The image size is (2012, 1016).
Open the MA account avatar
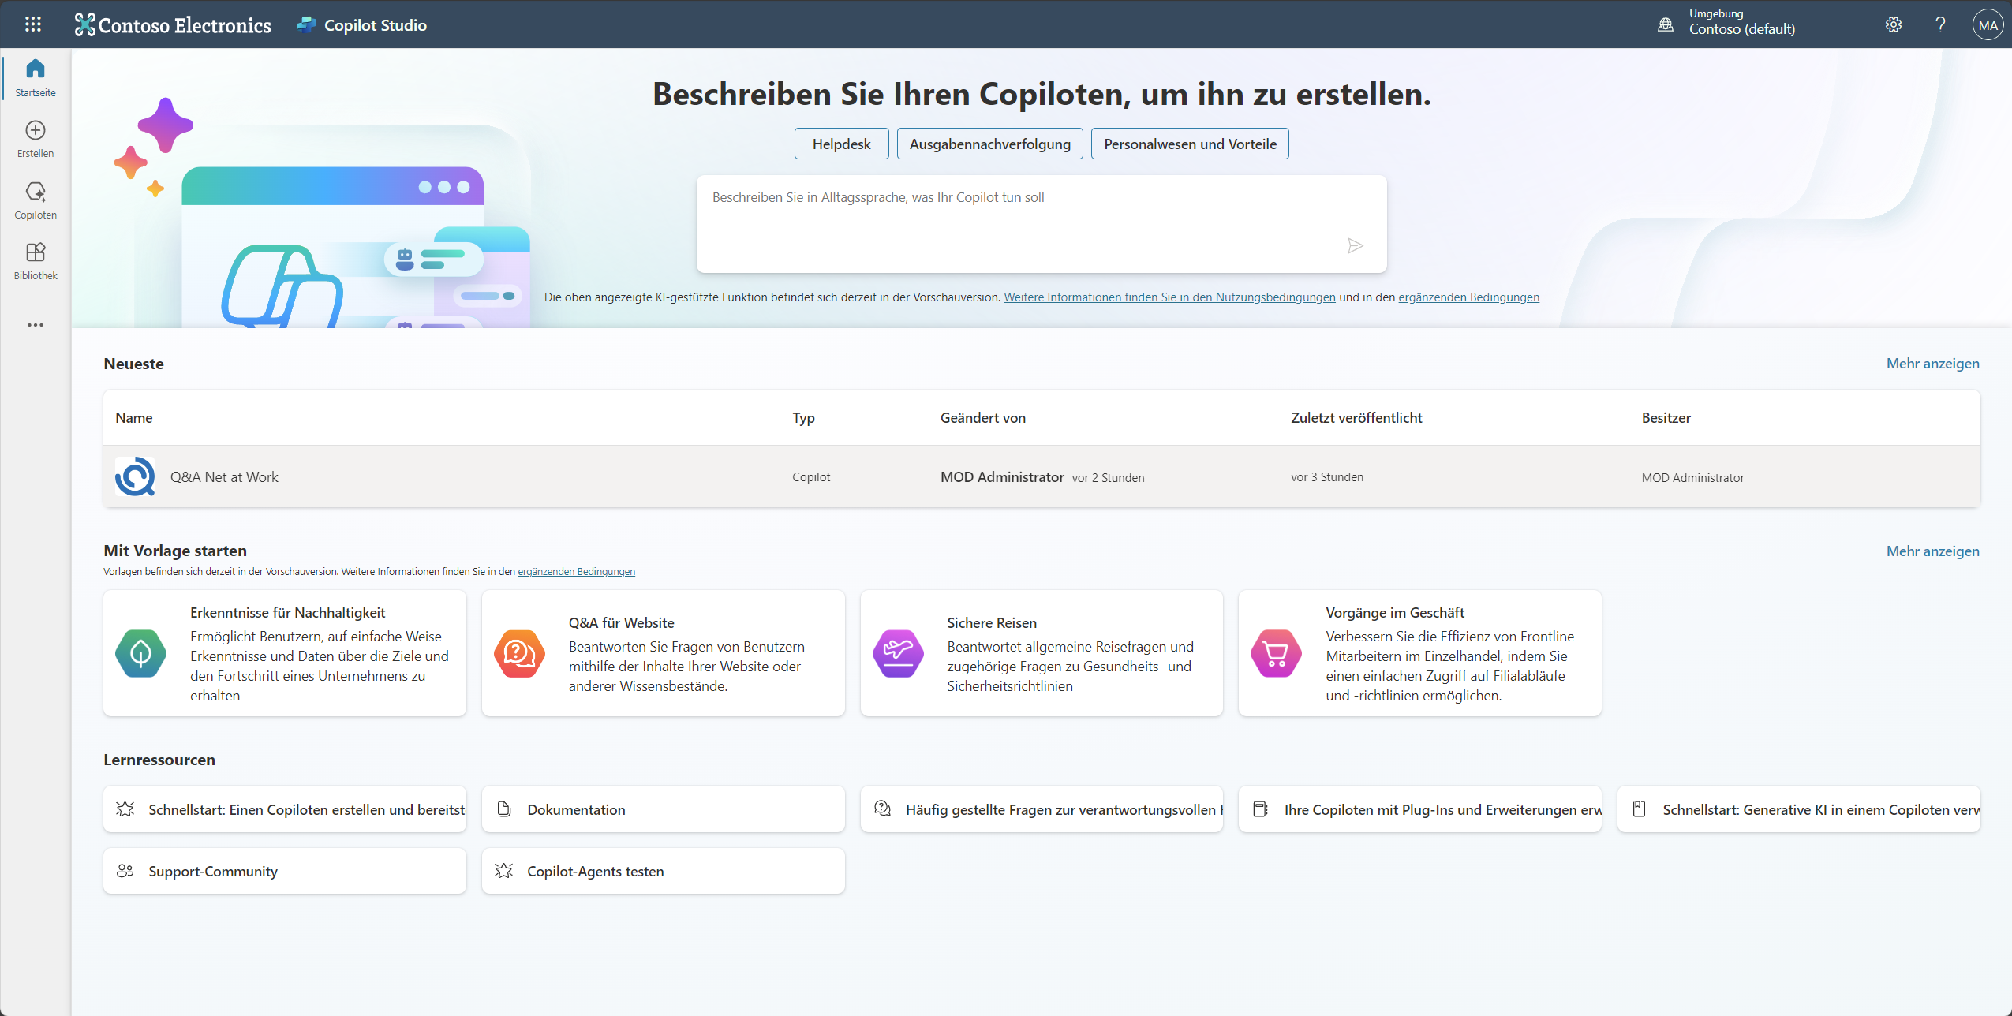(1988, 25)
